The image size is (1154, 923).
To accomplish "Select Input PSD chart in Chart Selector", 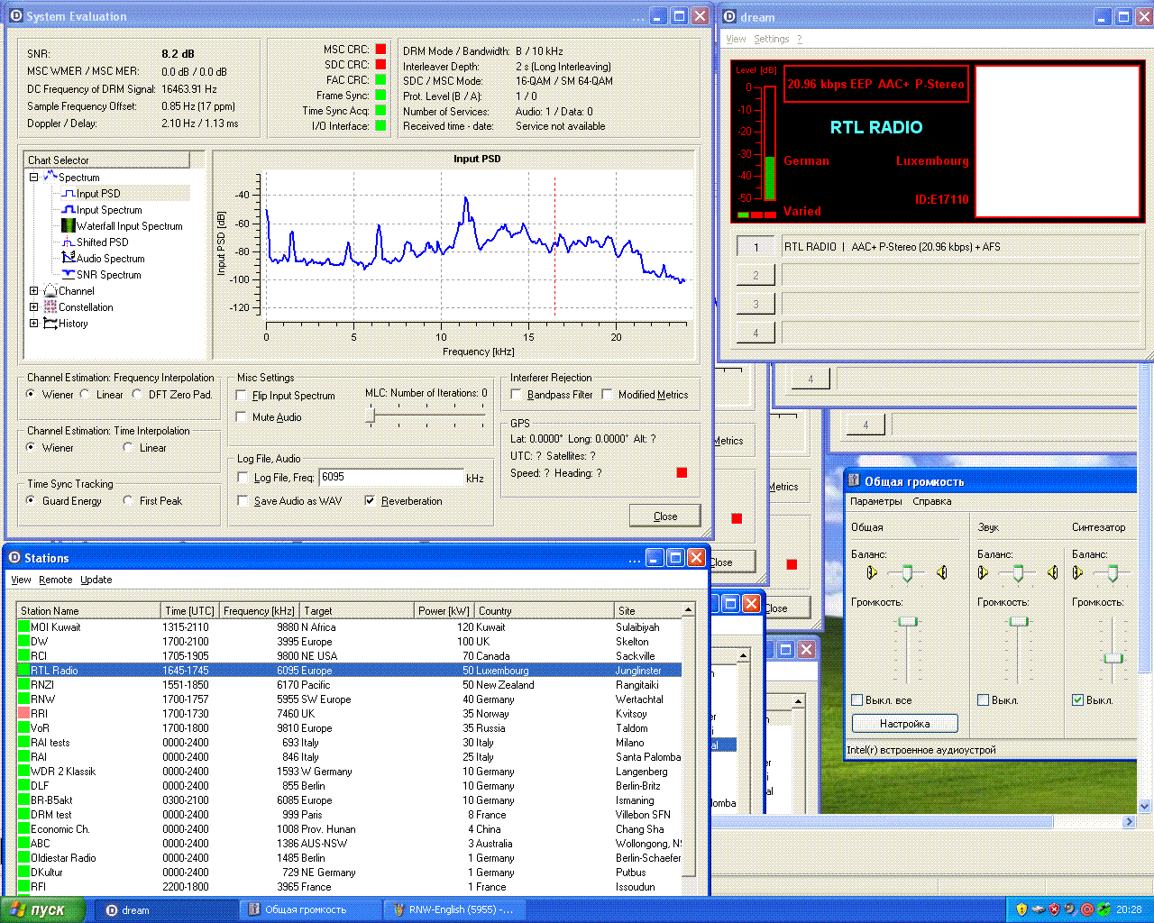I will pos(97,194).
